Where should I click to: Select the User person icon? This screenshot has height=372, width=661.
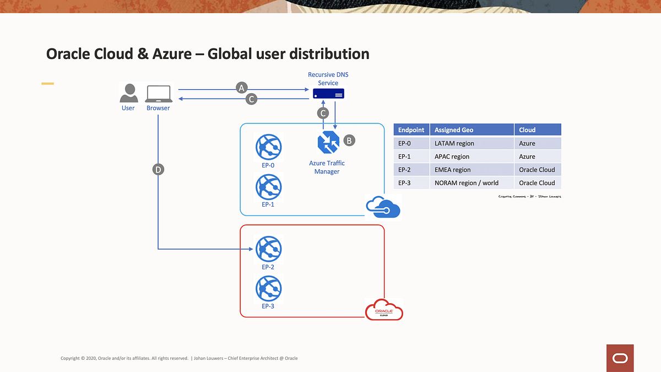[128, 93]
